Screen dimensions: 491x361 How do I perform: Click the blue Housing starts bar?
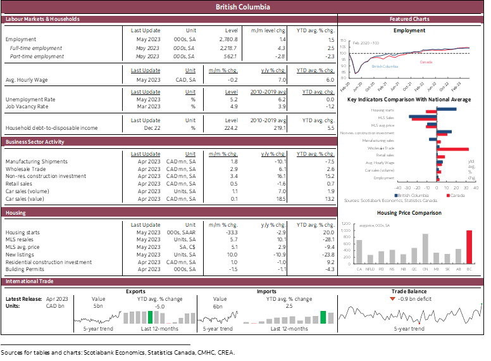click(x=446, y=109)
